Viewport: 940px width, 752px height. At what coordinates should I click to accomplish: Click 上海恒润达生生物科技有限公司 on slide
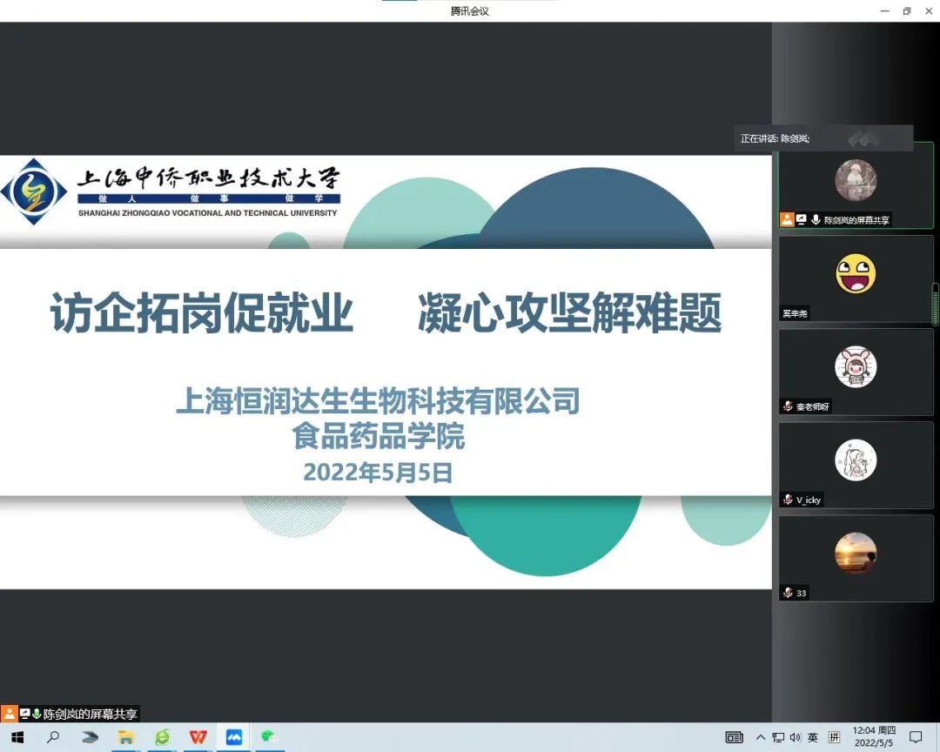(x=379, y=401)
